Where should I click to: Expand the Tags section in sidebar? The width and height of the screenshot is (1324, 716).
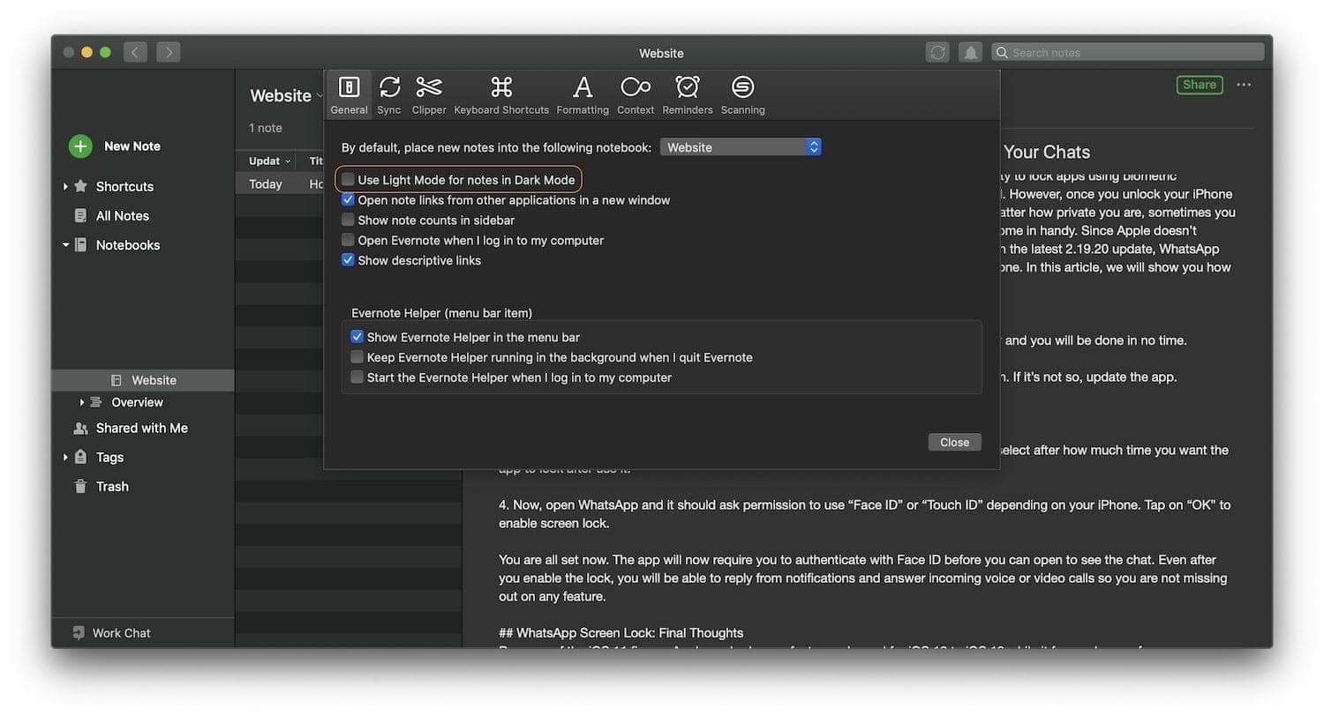point(66,458)
